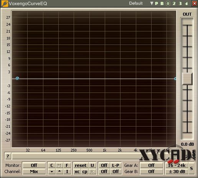Toggle Gear B Off button

pyautogui.click(x=152, y=171)
